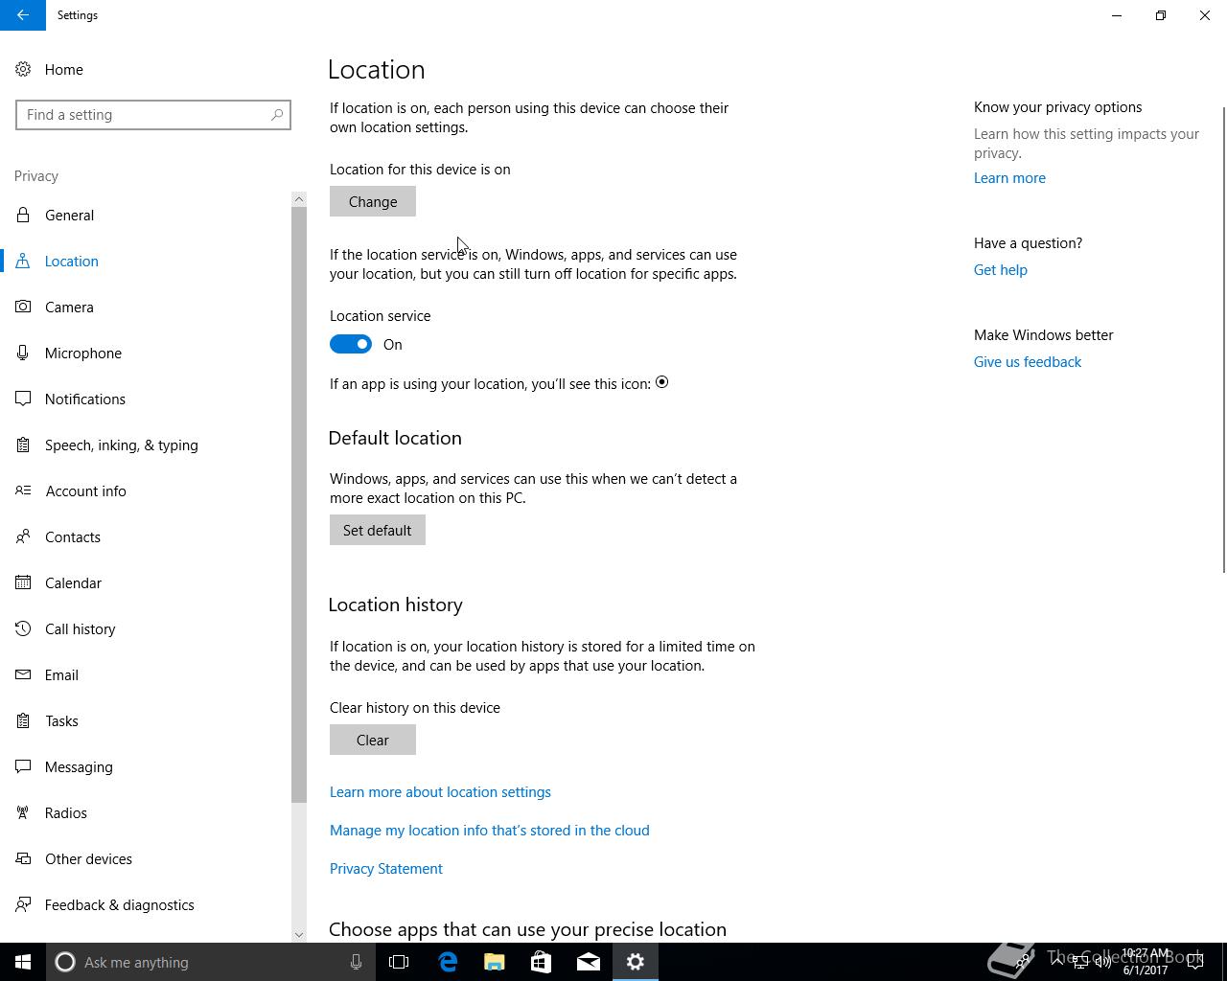The image size is (1227, 981).
Task: Open Manage my location info in cloud link
Action: [x=490, y=831]
